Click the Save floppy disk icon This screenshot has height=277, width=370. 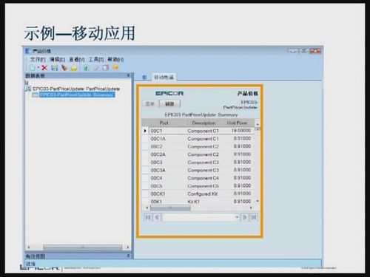coord(54,67)
